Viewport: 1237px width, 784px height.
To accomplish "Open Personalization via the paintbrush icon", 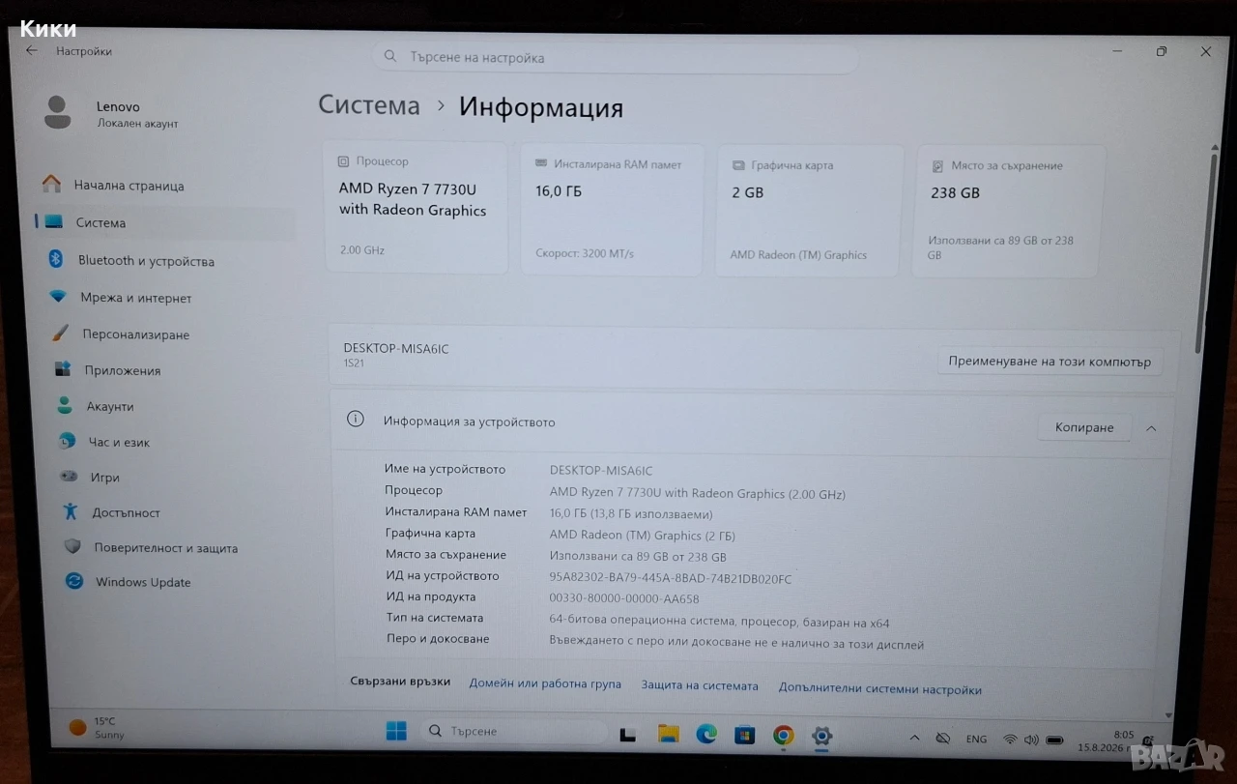I will pyautogui.click(x=60, y=334).
